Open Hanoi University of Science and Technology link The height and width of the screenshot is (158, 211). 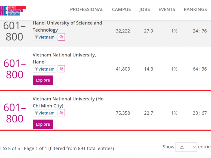67,26
